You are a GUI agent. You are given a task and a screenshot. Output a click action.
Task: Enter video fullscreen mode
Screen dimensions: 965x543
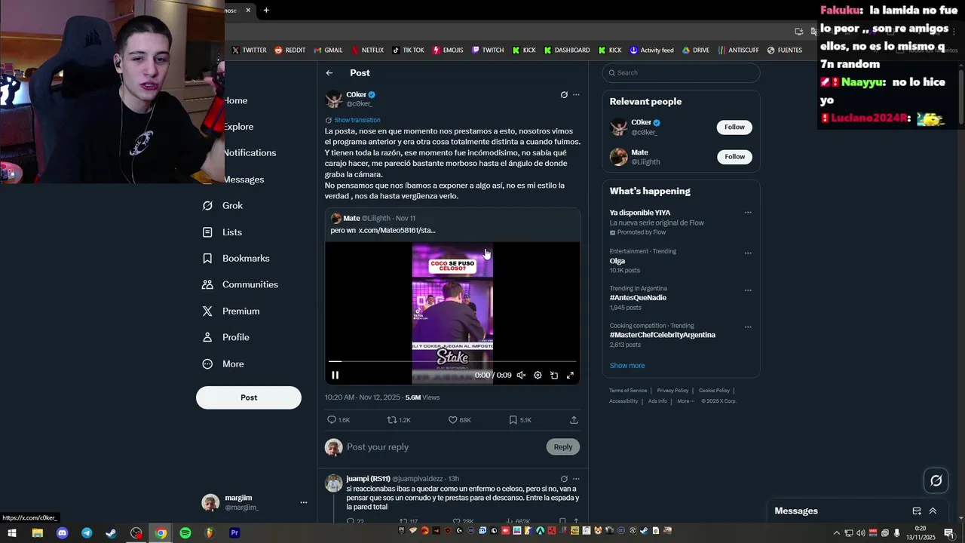(x=570, y=375)
